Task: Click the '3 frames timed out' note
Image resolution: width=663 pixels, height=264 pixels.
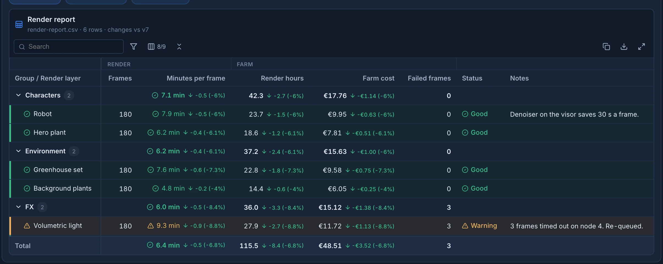Action: click(x=576, y=226)
